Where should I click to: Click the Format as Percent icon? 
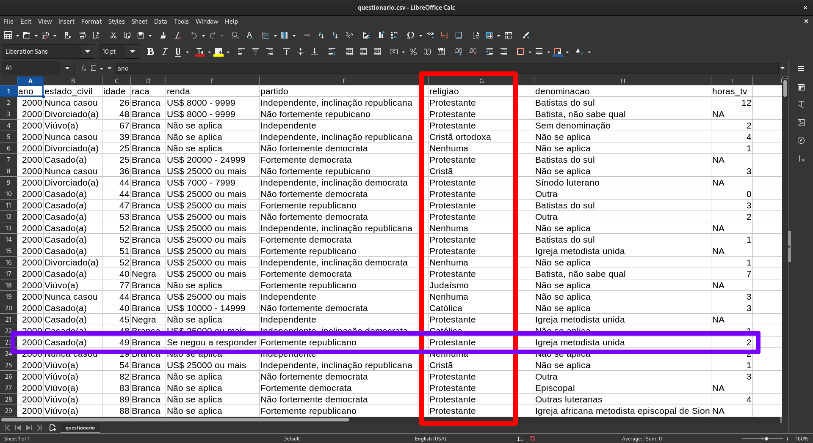413,52
